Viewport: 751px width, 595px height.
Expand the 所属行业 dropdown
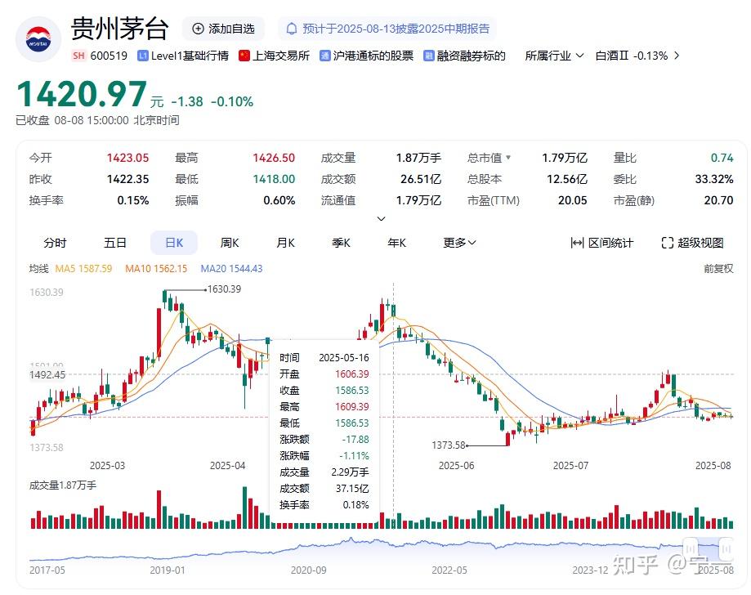click(x=554, y=56)
